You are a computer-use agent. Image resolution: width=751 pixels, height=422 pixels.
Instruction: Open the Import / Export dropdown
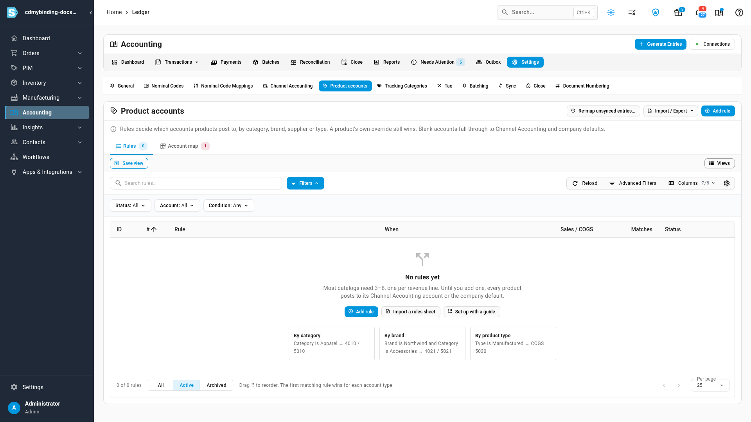[x=671, y=111]
